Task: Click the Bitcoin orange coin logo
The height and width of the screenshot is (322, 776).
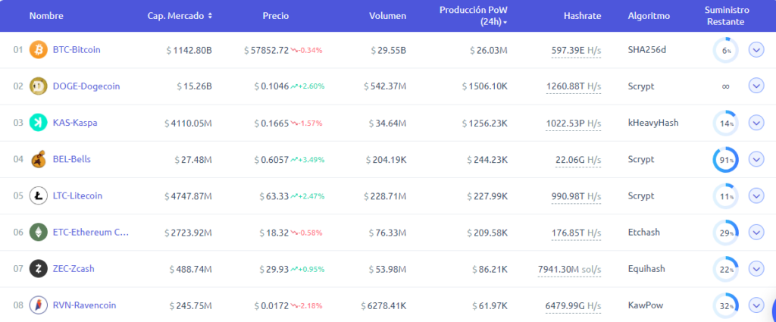Action: (x=39, y=50)
